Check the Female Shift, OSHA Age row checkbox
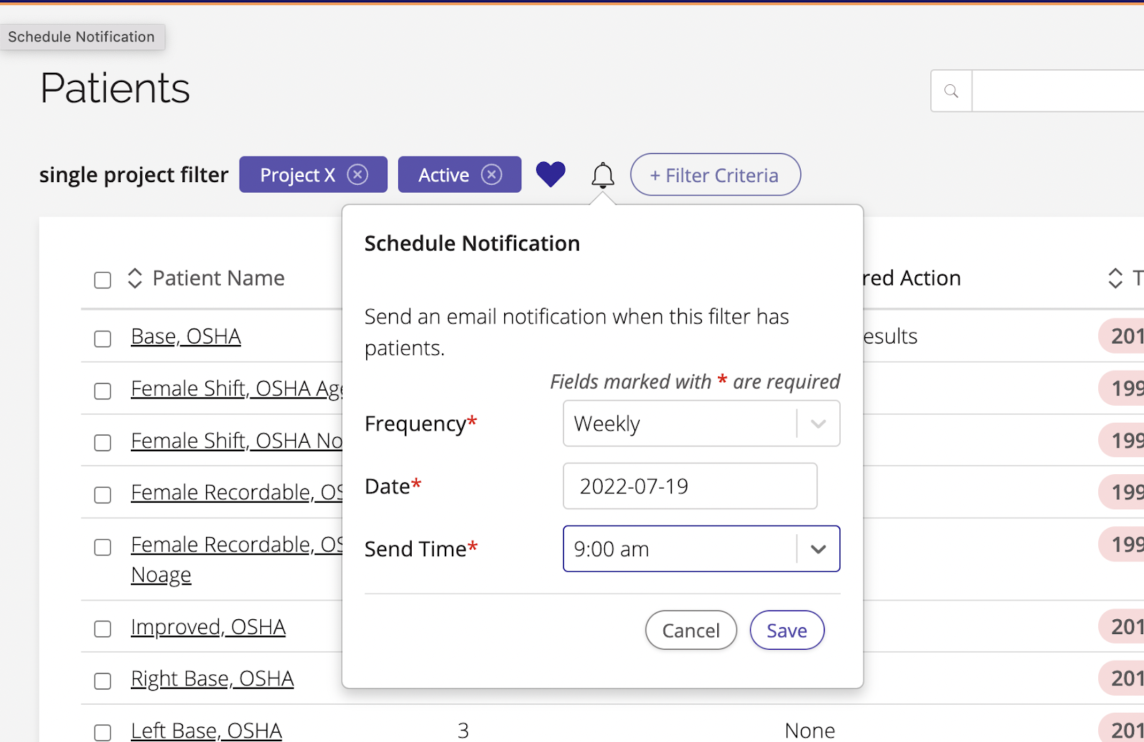The height and width of the screenshot is (742, 1144). click(103, 391)
